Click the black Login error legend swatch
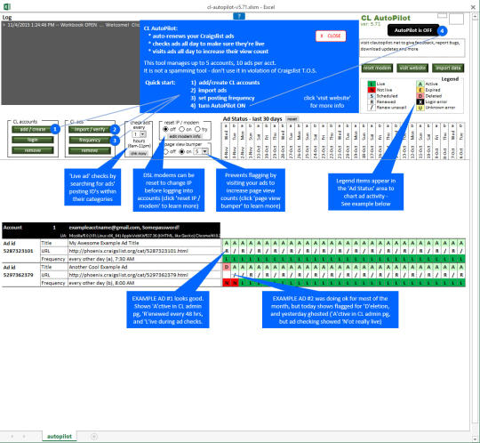Screen dimensions: 480x443 (x=420, y=101)
